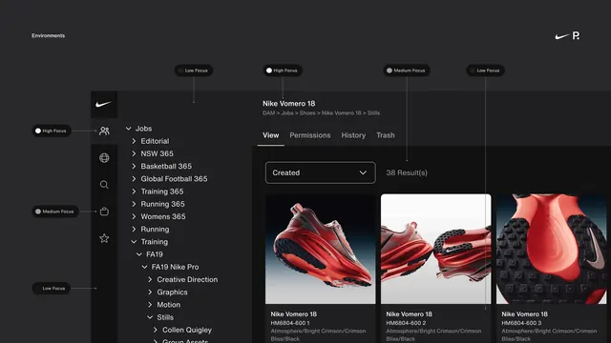
Task: Click DAM in the breadcrumb path
Action: [268, 113]
